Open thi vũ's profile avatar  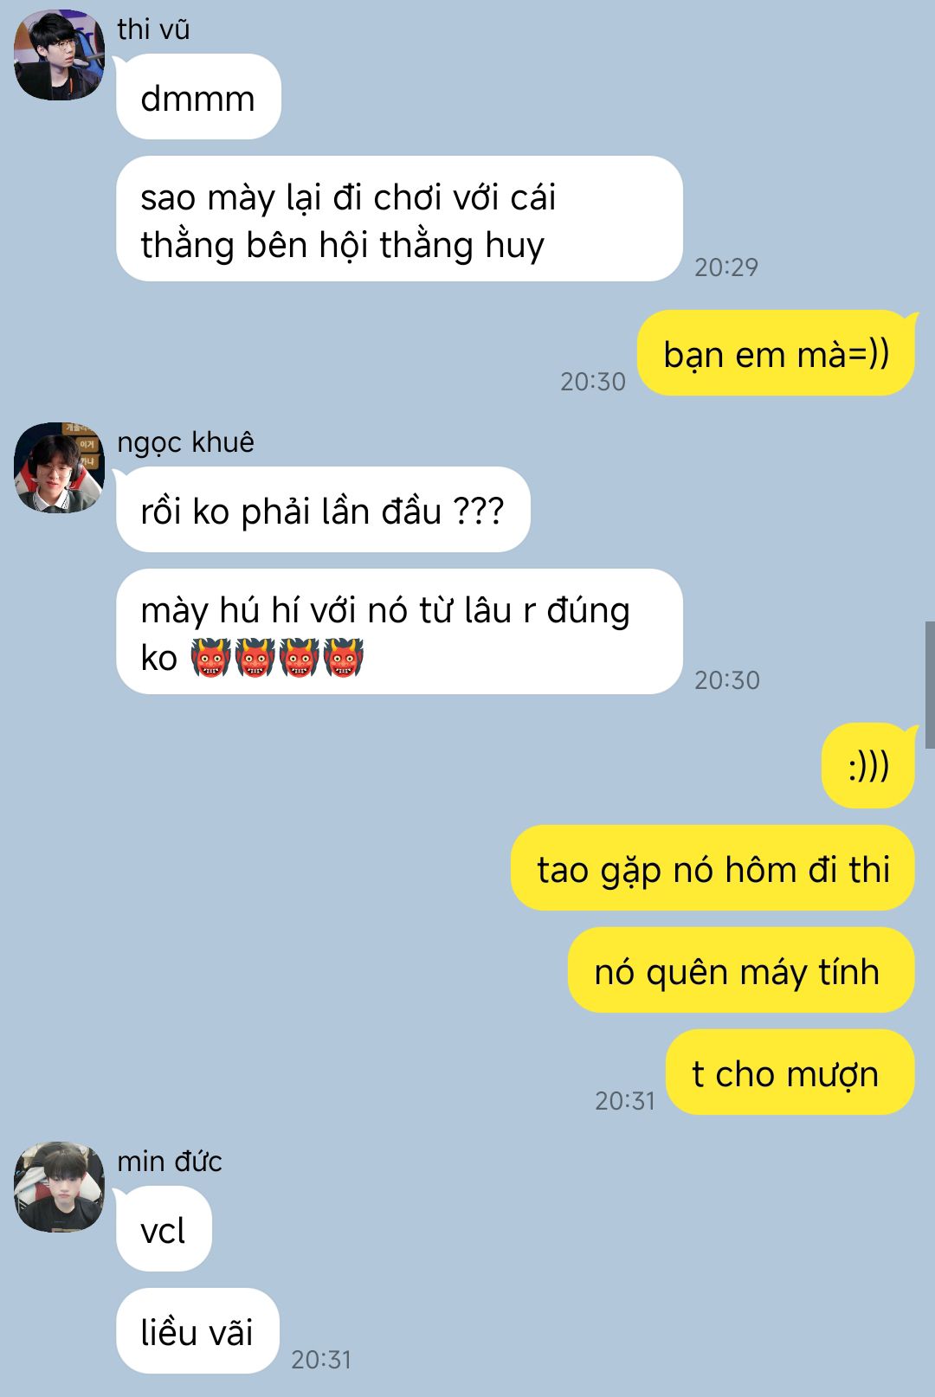point(59,55)
